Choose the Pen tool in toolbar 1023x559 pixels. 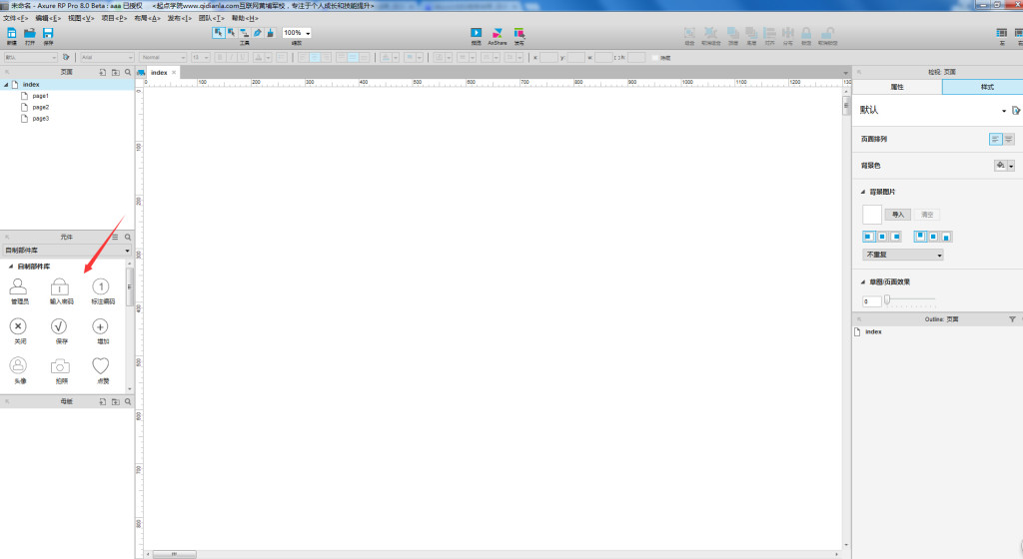(x=257, y=33)
